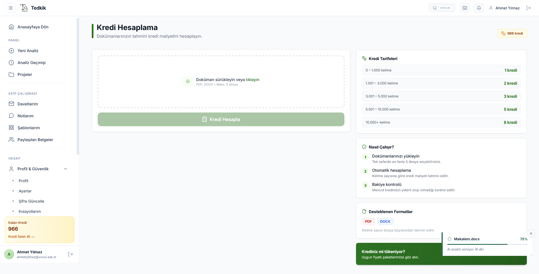This screenshot has width=539, height=274.
Task: Click the Nasıl Çalışır info icon
Action: [x=364, y=147]
